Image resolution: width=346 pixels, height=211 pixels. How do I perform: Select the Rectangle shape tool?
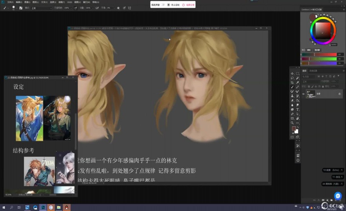(x=292, y=118)
